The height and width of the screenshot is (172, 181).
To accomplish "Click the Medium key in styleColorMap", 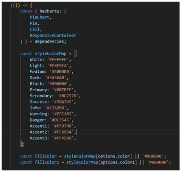I will (x=37, y=72).
